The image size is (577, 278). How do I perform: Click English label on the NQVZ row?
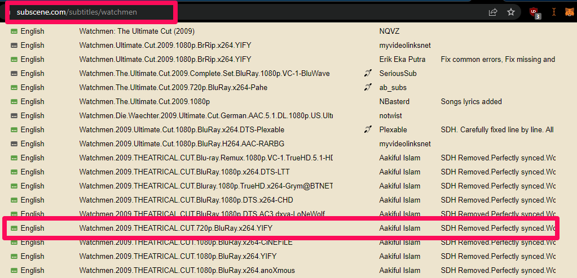click(x=32, y=31)
